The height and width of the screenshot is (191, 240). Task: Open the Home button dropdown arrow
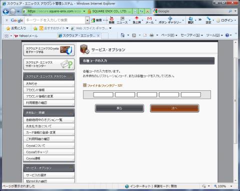128,35
